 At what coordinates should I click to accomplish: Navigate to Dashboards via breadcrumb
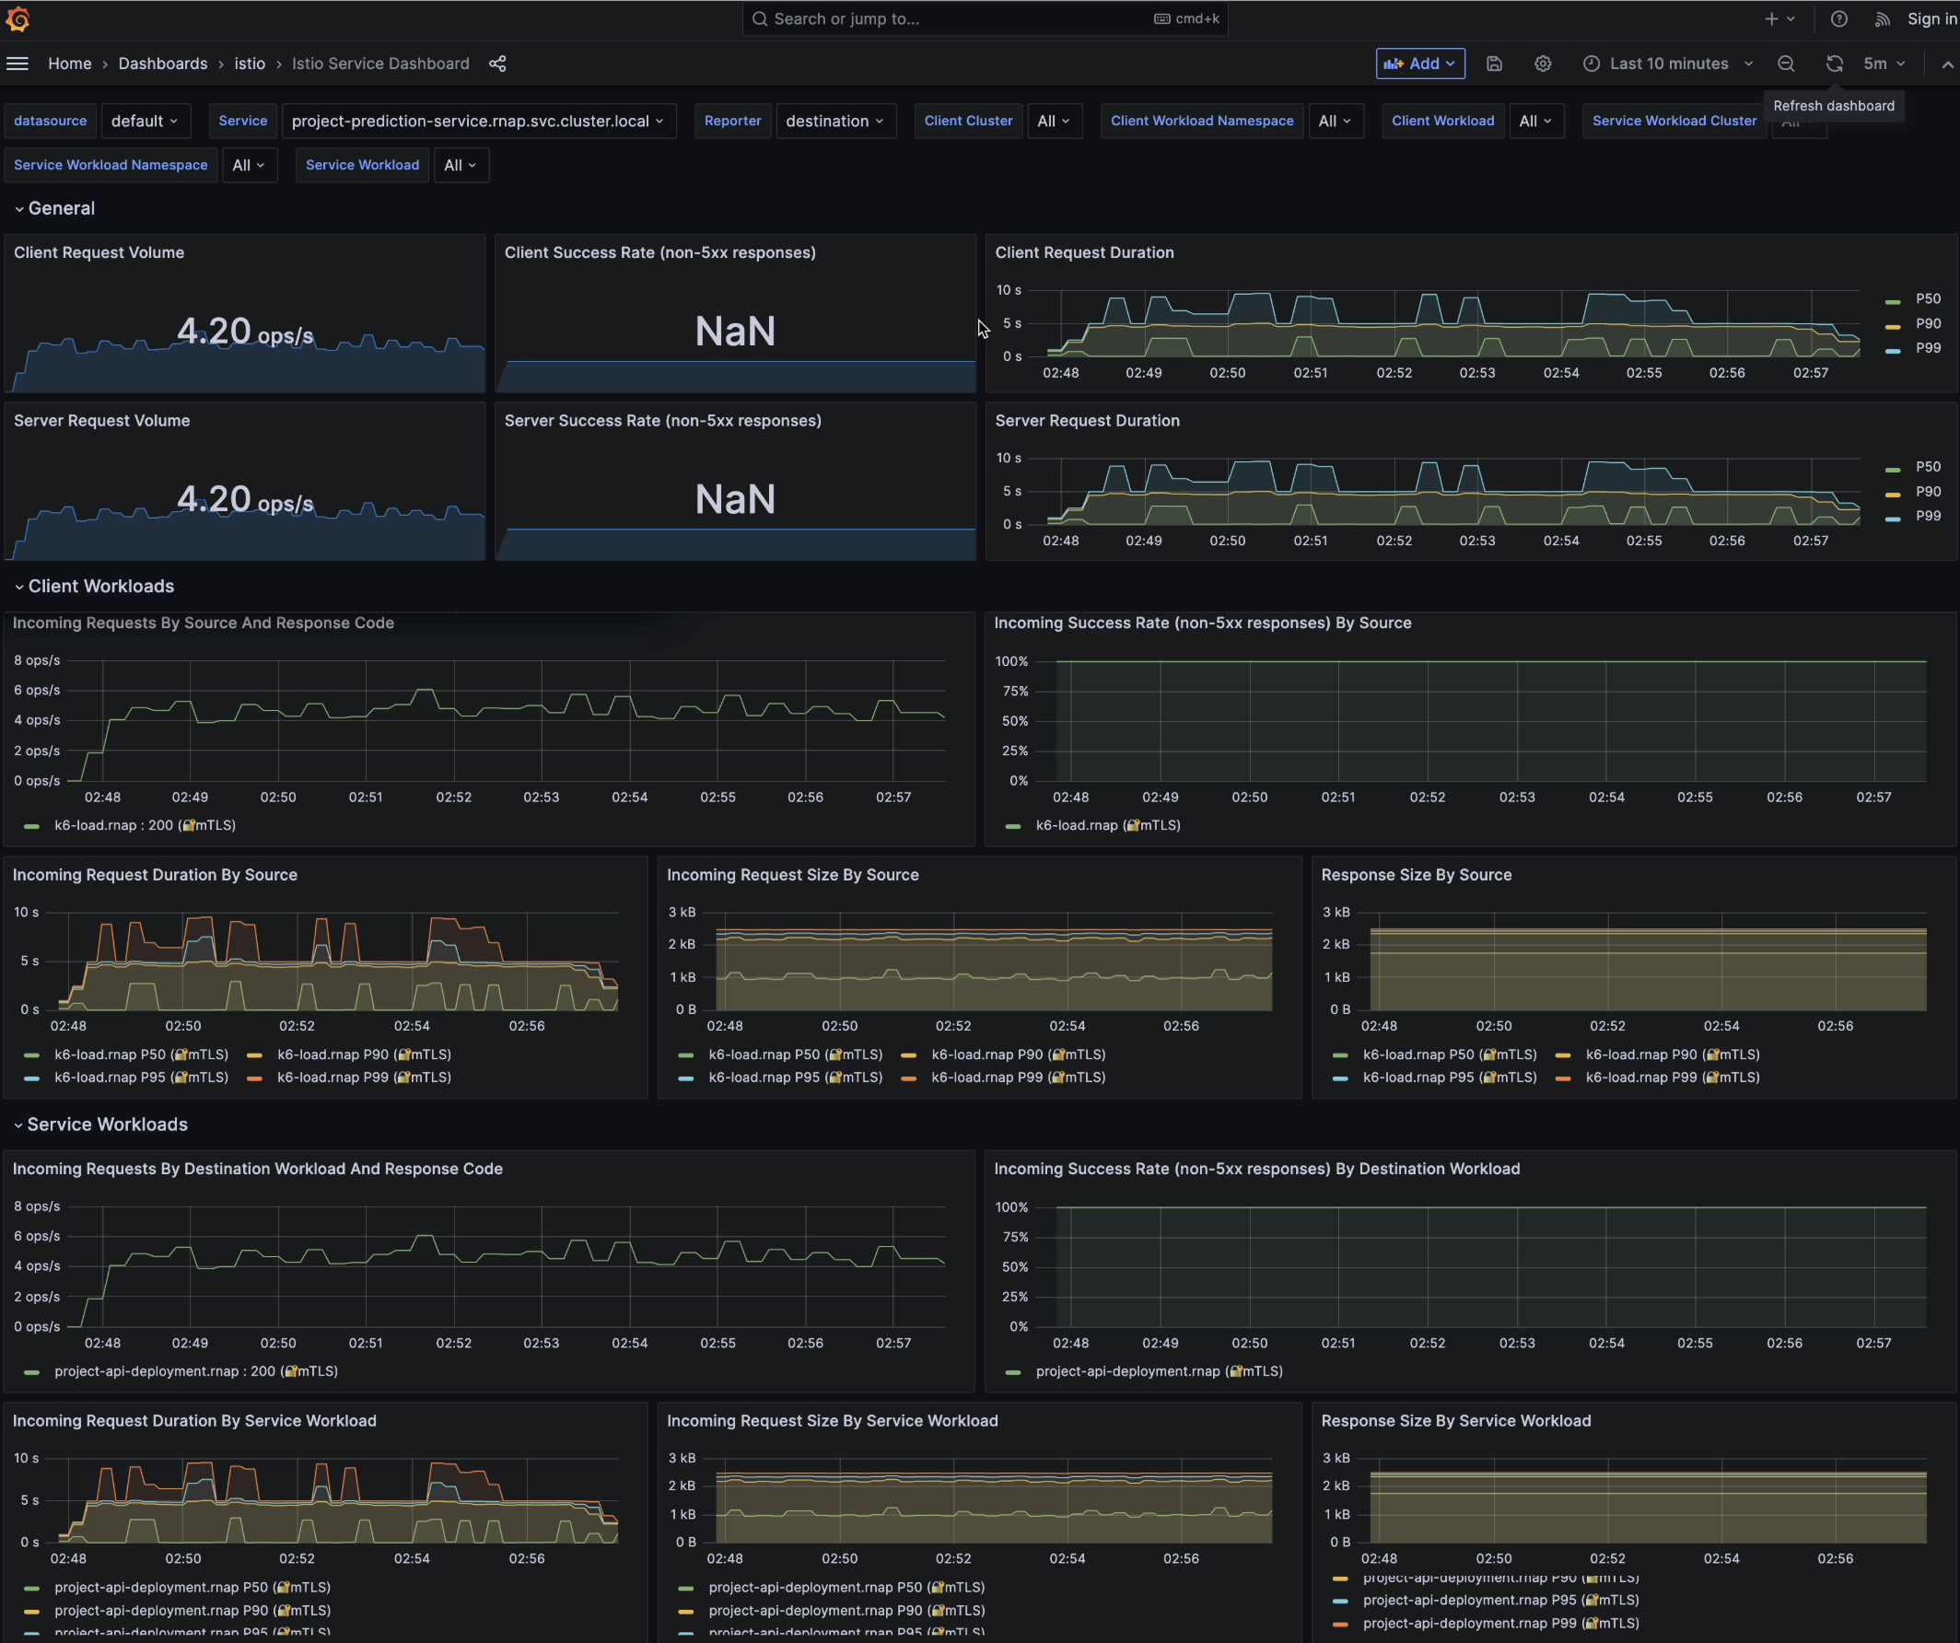pos(162,64)
